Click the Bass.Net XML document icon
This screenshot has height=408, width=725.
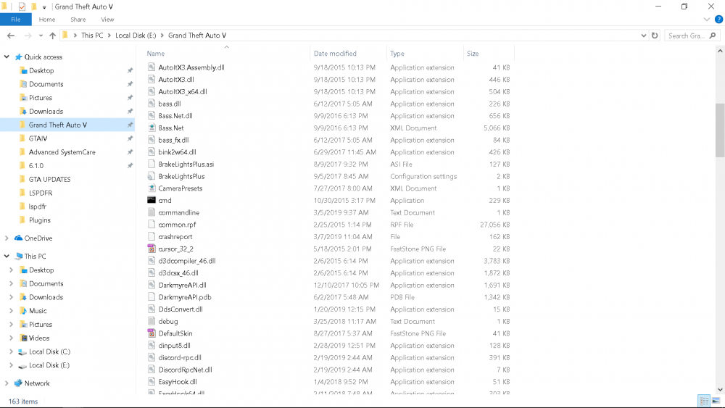[x=152, y=128]
